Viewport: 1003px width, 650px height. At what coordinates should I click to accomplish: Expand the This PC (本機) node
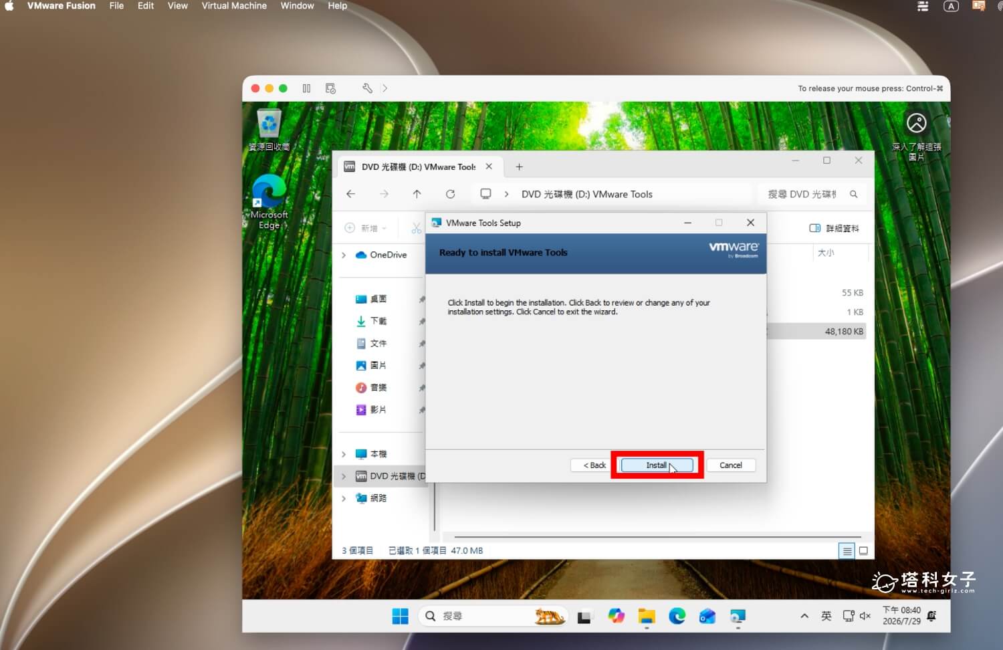(x=344, y=454)
